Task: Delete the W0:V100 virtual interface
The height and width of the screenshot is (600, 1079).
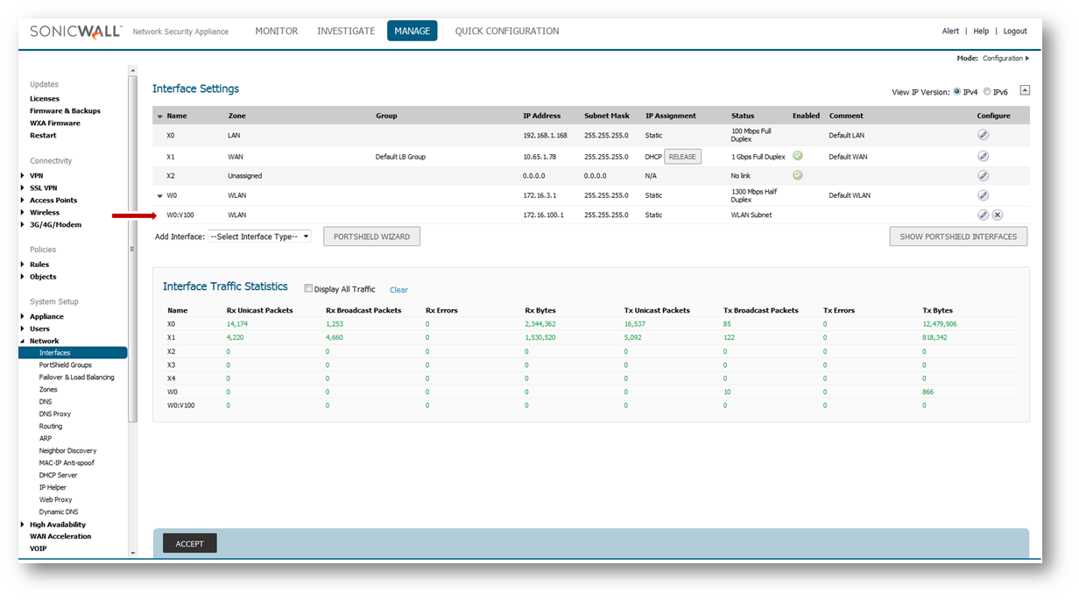Action: 998,215
